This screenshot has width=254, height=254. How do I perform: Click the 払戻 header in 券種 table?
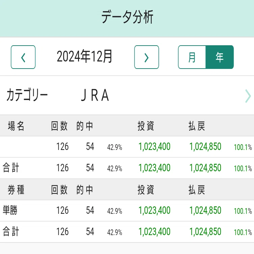click(x=197, y=190)
